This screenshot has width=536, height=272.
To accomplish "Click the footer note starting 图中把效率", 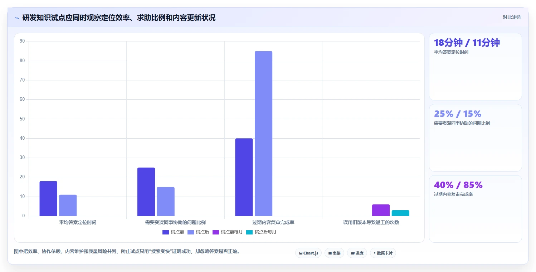I will 127,252.
